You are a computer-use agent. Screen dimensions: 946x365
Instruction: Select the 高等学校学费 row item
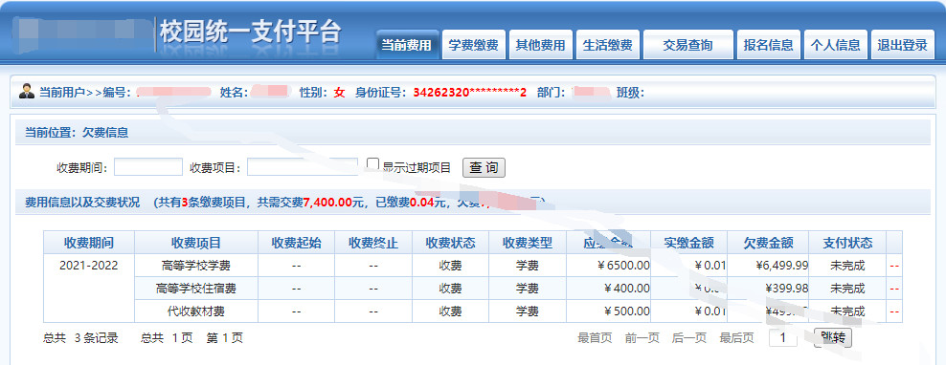[196, 265]
